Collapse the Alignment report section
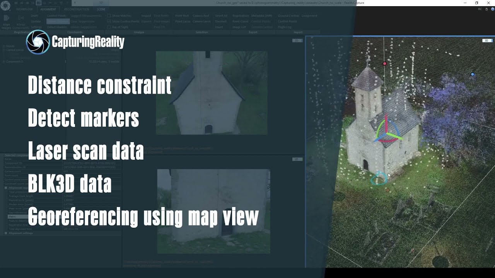The height and width of the screenshot is (278, 495). tap(6, 188)
